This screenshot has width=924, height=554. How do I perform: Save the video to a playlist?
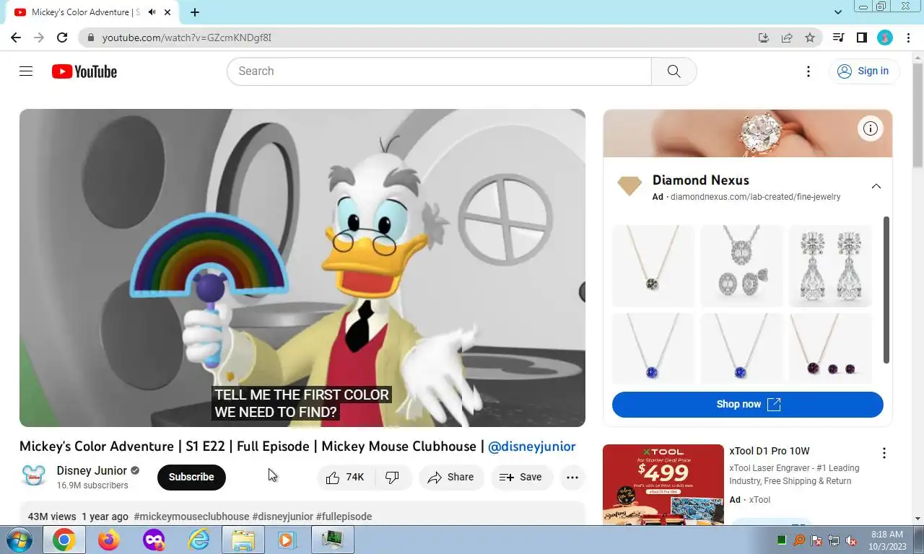click(x=521, y=477)
